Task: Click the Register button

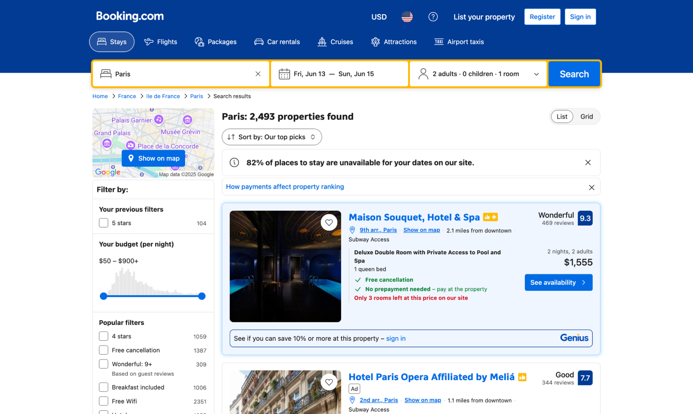Action: pyautogui.click(x=542, y=17)
